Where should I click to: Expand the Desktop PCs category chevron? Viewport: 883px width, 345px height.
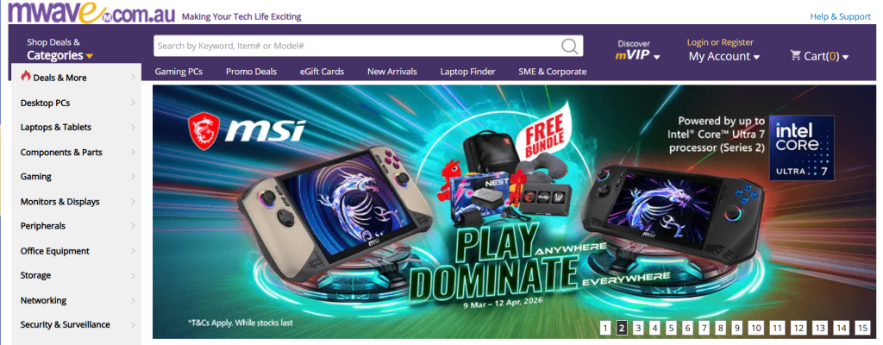(133, 103)
